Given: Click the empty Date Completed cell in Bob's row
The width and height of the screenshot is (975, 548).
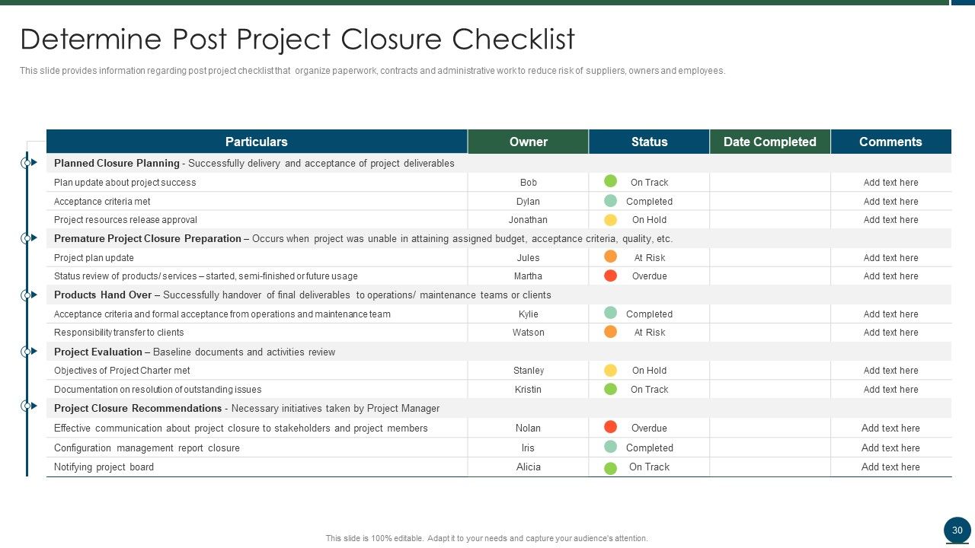Looking at the screenshot, I should click(770, 183).
